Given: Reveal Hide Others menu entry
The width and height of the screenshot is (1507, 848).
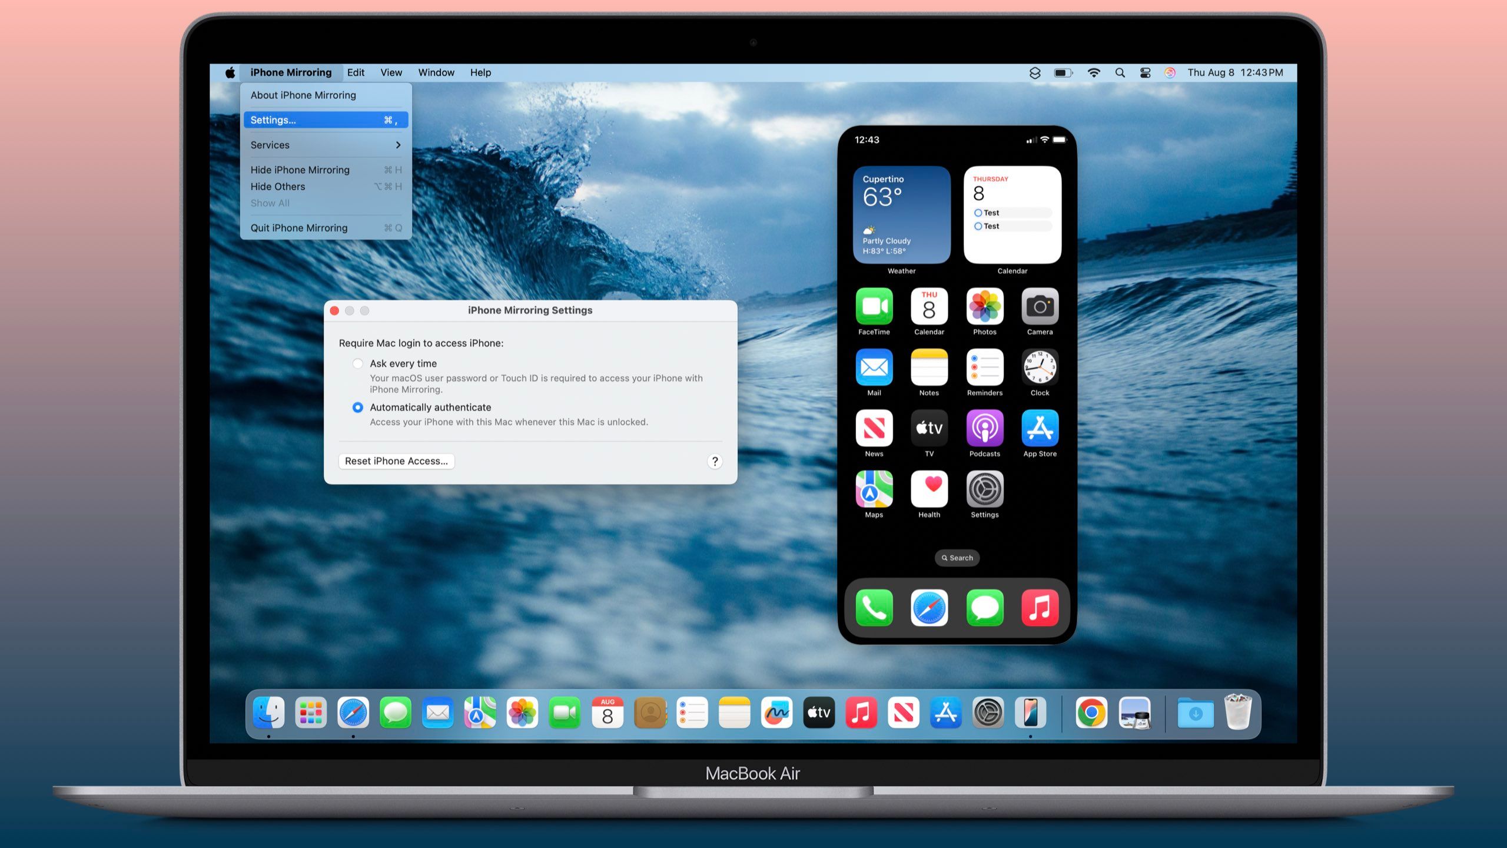Looking at the screenshot, I should 277,186.
